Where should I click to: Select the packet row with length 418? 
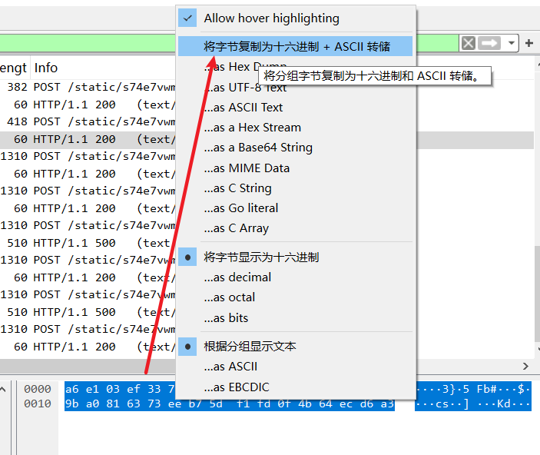click(88, 121)
